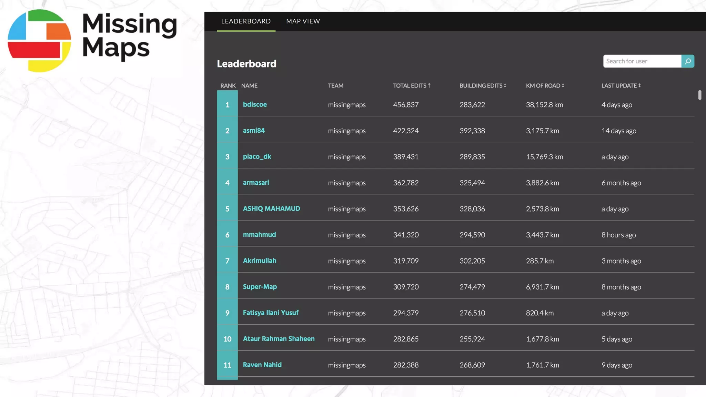706x397 pixels.
Task: Open Ataur Rahman Shaheen's profile
Action: [x=279, y=339]
